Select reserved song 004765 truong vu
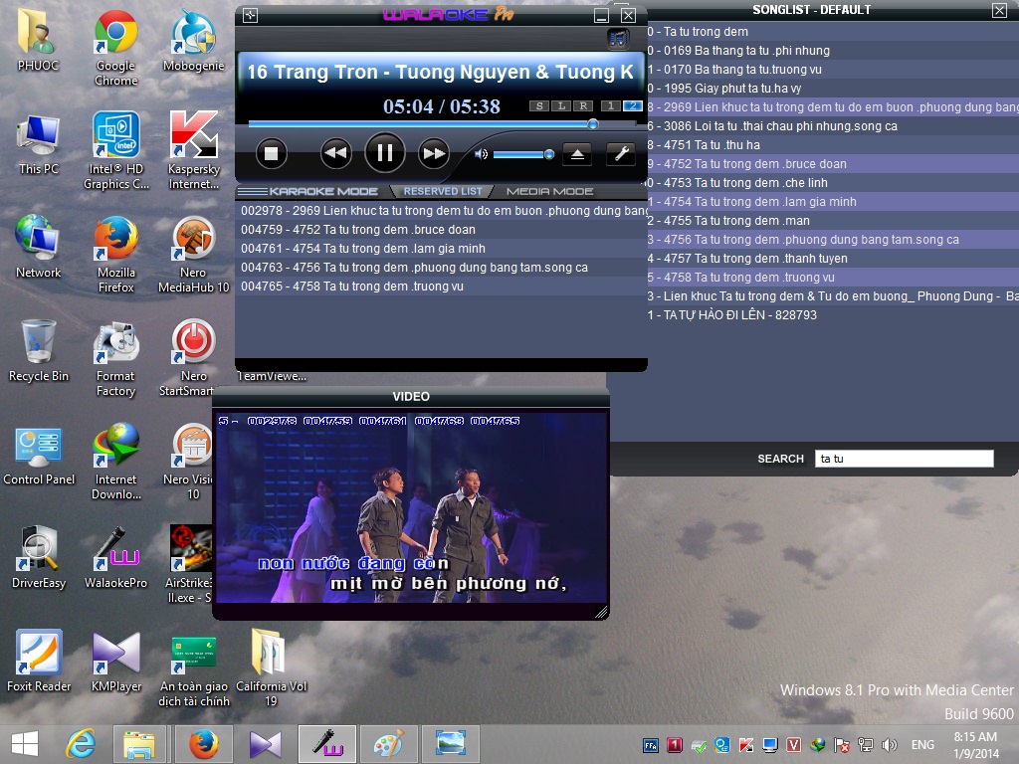This screenshot has width=1019, height=764. coord(441,286)
